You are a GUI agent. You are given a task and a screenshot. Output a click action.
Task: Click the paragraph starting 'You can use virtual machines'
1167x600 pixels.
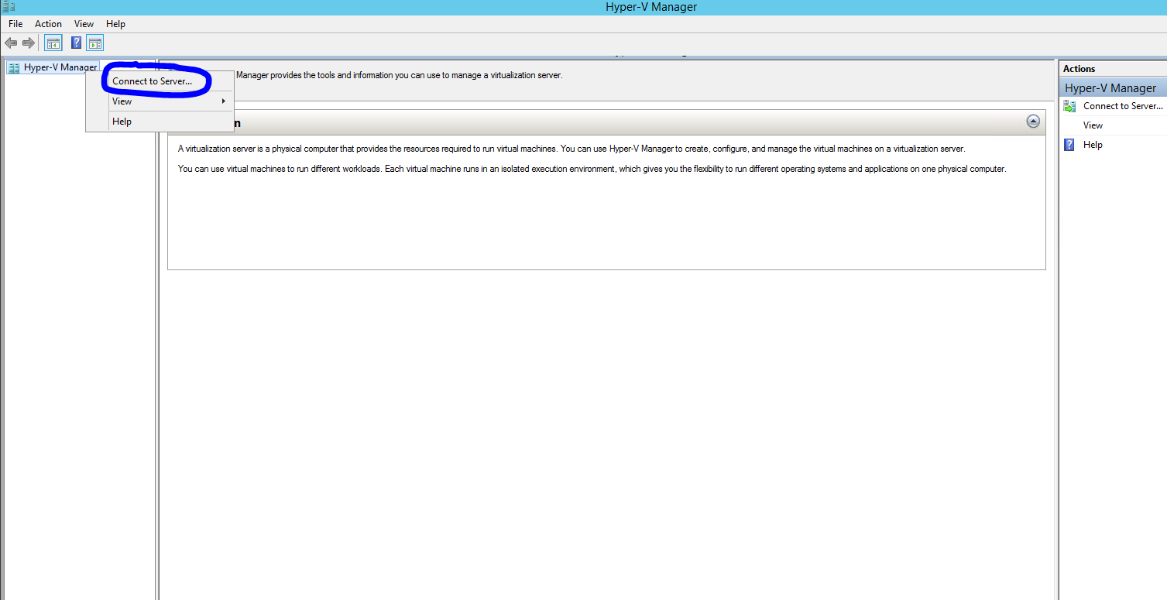[x=592, y=169]
